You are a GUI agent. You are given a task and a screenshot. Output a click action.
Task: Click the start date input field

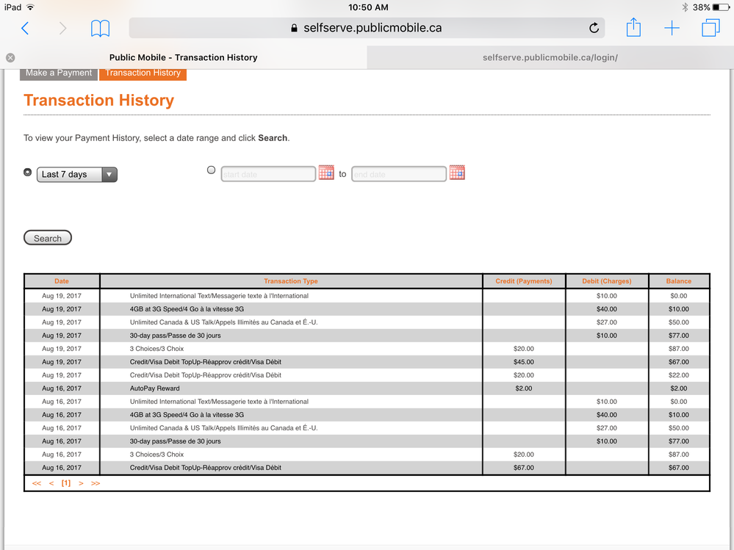[268, 174]
